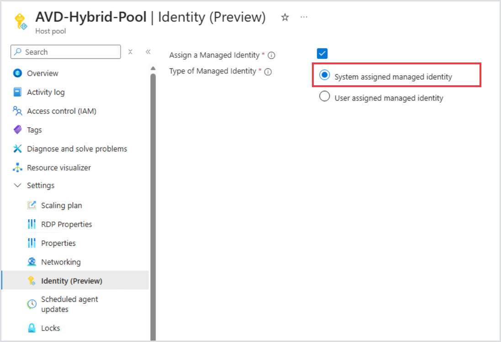Open Scheduled agent updates

pos(69,304)
